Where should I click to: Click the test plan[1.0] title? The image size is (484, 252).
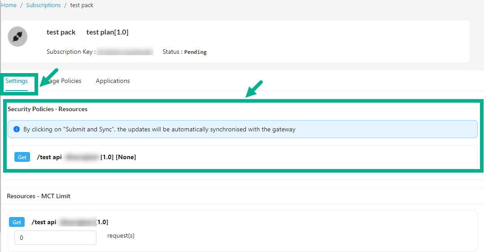tap(107, 32)
